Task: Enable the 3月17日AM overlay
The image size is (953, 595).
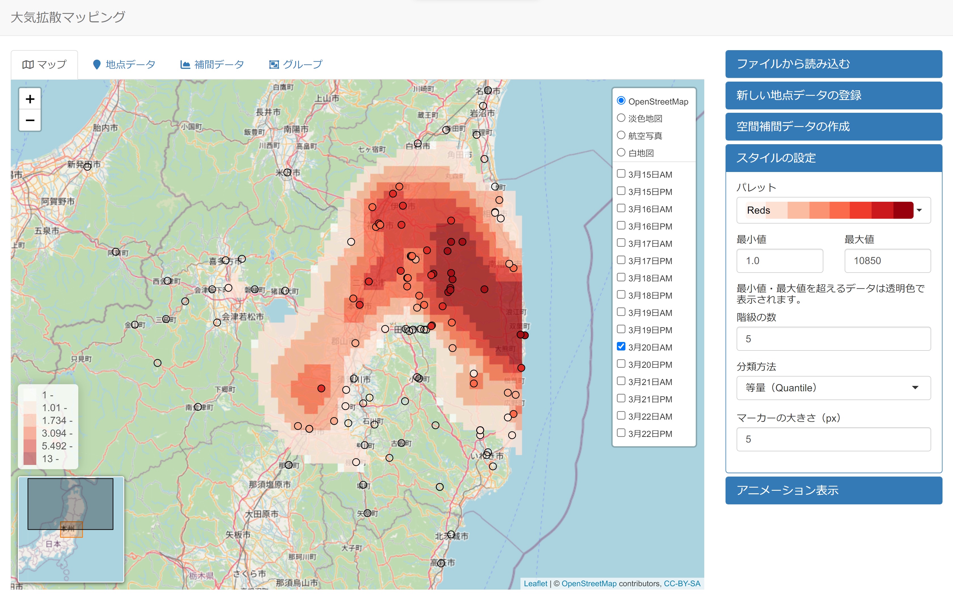Action: [621, 243]
